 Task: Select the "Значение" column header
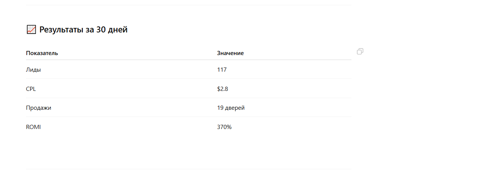(230, 53)
